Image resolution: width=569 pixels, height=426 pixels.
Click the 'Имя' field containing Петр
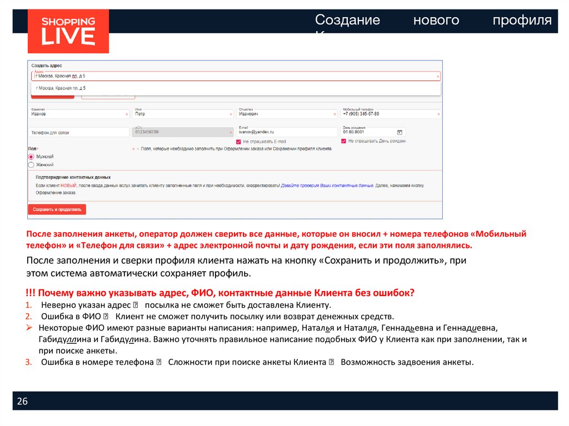183,113
